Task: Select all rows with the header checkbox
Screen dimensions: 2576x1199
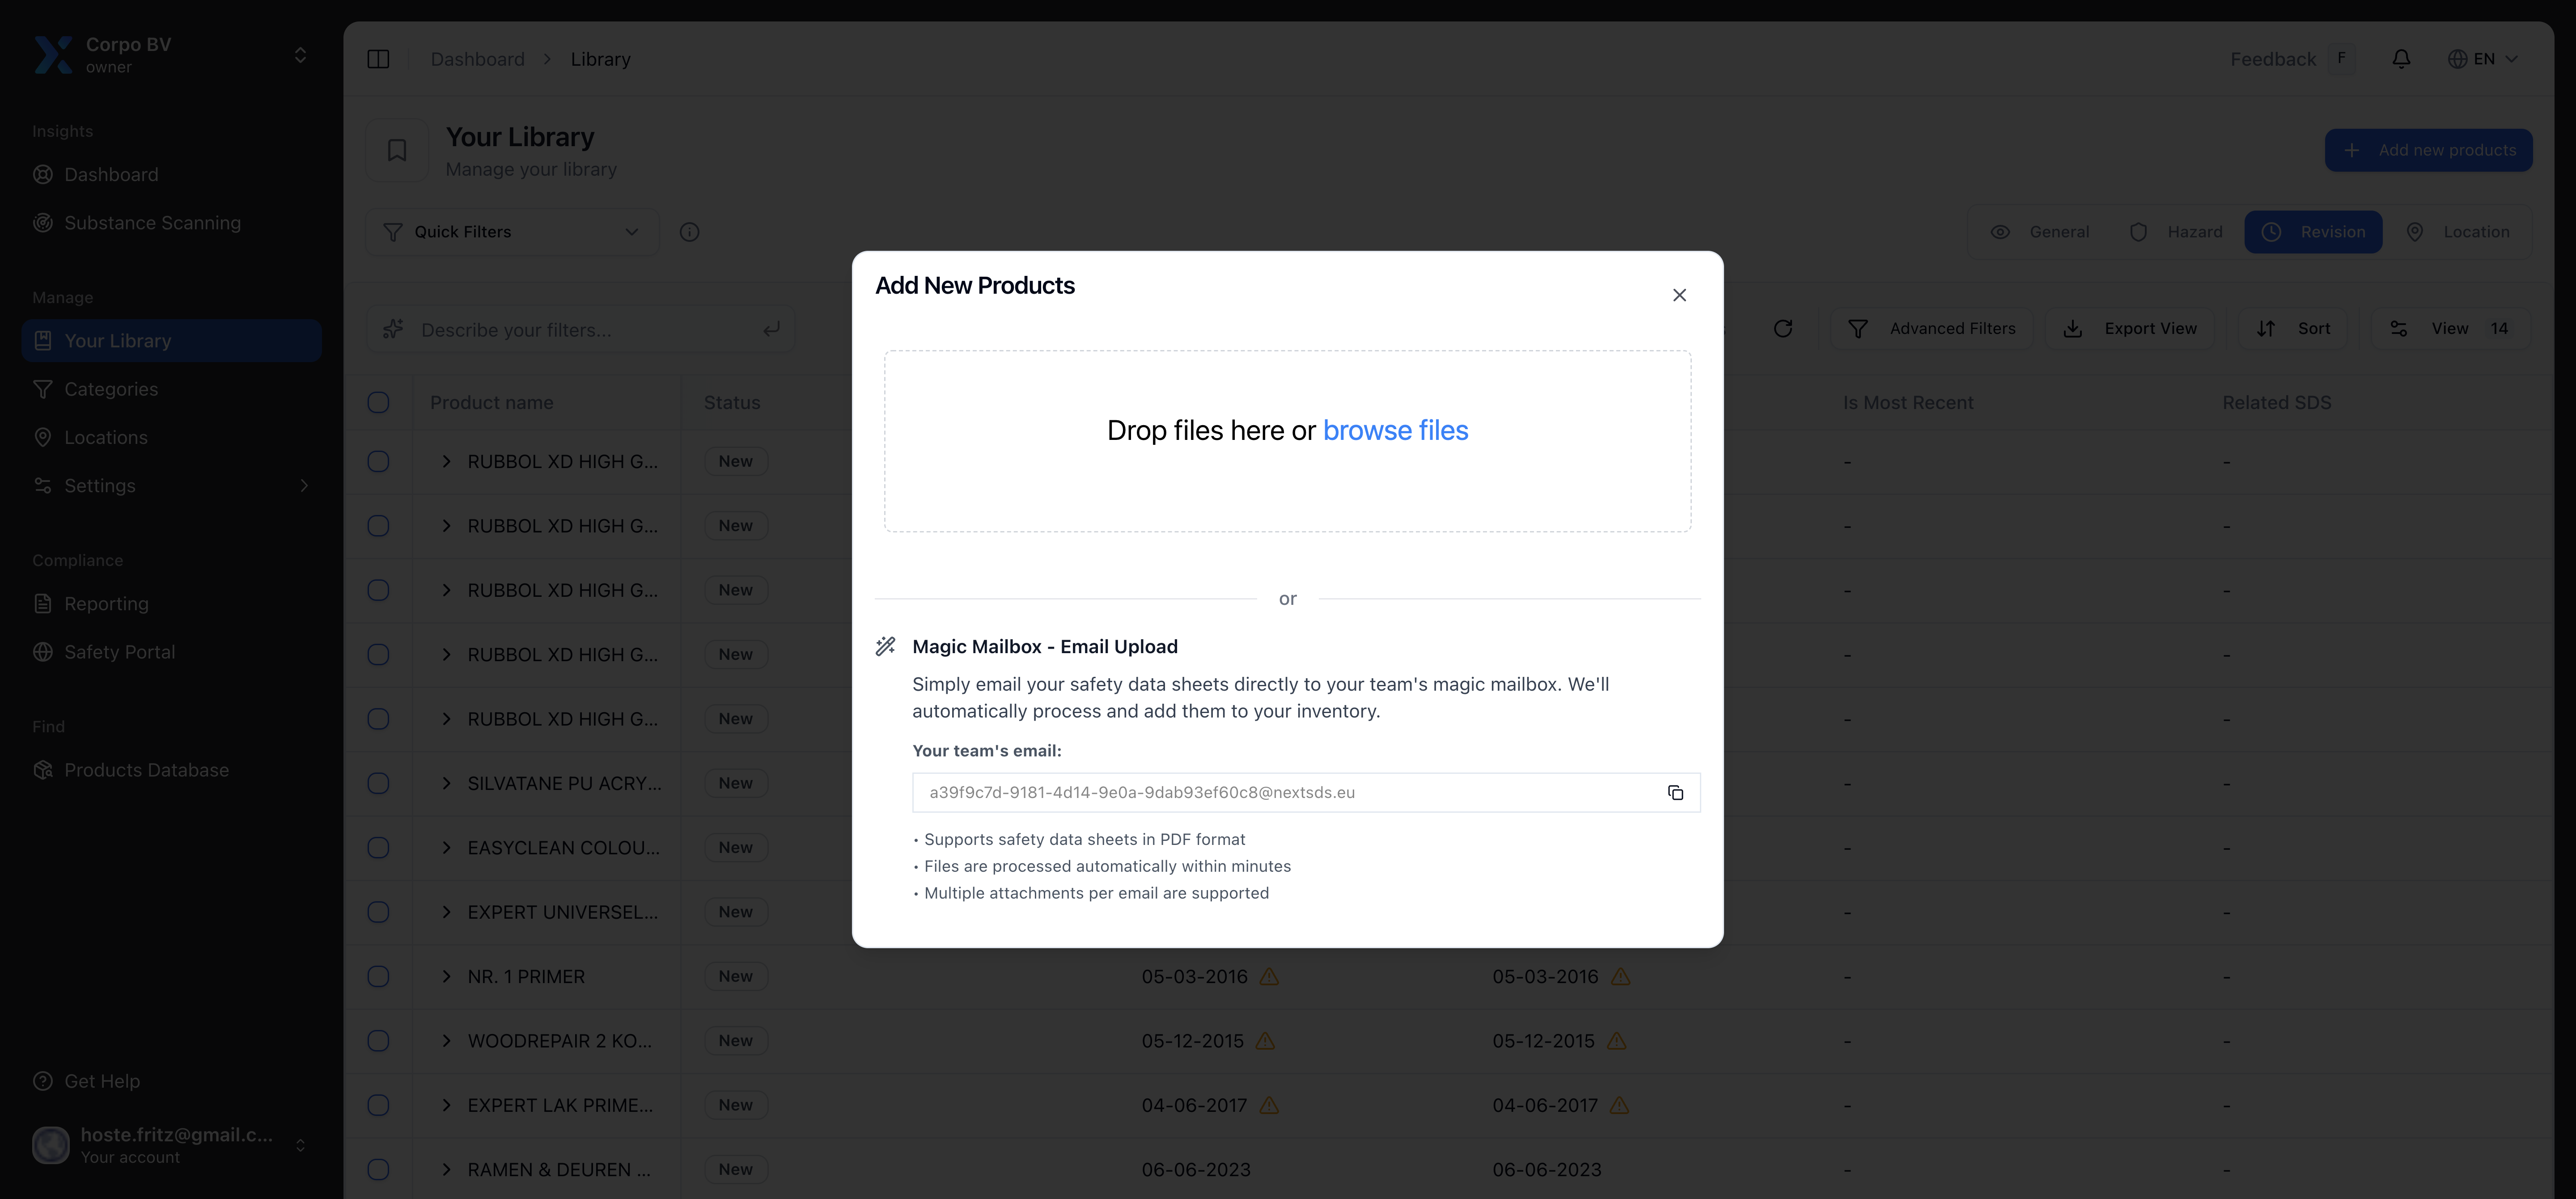Action: (x=378, y=402)
